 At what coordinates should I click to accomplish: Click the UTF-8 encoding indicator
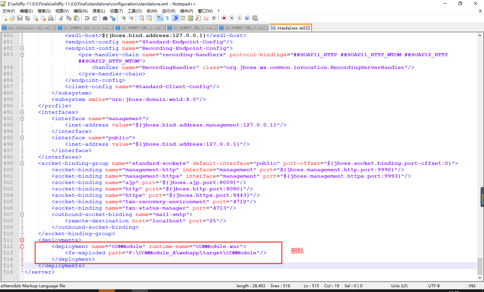[433, 286]
